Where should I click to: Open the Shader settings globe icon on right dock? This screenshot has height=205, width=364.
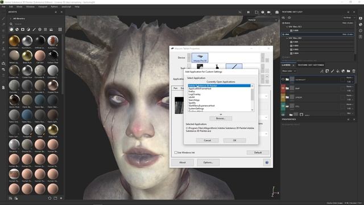[361, 24]
